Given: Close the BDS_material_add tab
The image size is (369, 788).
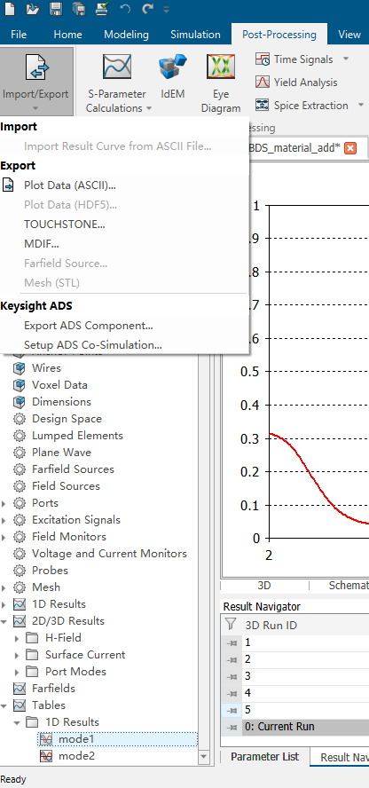Looking at the screenshot, I should coord(350,147).
